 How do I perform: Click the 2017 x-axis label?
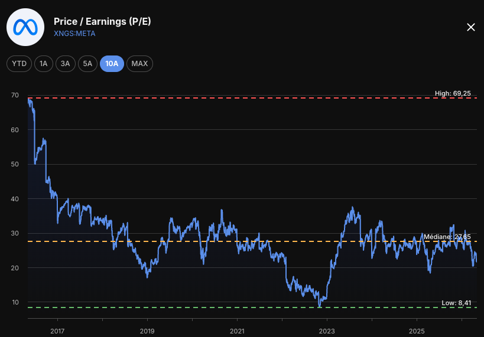point(57,331)
